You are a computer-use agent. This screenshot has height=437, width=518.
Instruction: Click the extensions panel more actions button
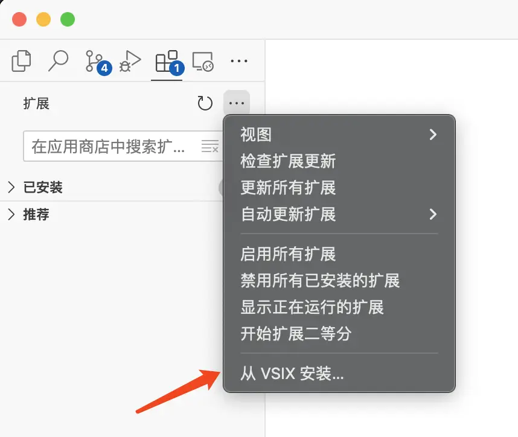237,103
